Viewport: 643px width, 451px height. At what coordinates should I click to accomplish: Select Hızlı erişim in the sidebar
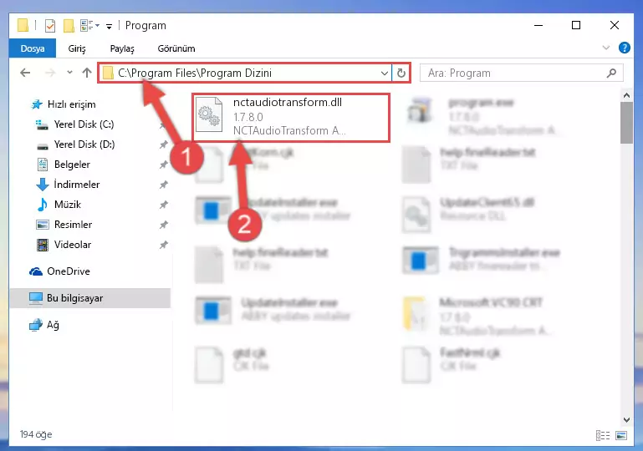coord(71,104)
